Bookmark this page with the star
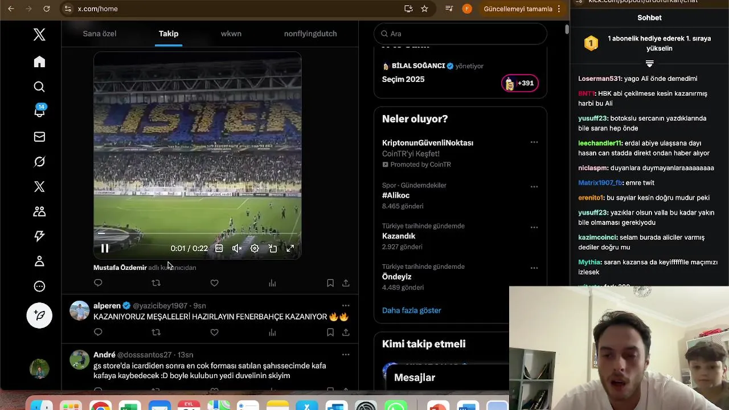Screen dimensions: 729x410 click(424, 9)
